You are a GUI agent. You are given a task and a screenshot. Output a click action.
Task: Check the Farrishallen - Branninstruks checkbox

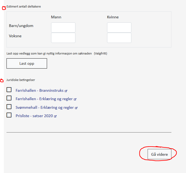point(9,90)
